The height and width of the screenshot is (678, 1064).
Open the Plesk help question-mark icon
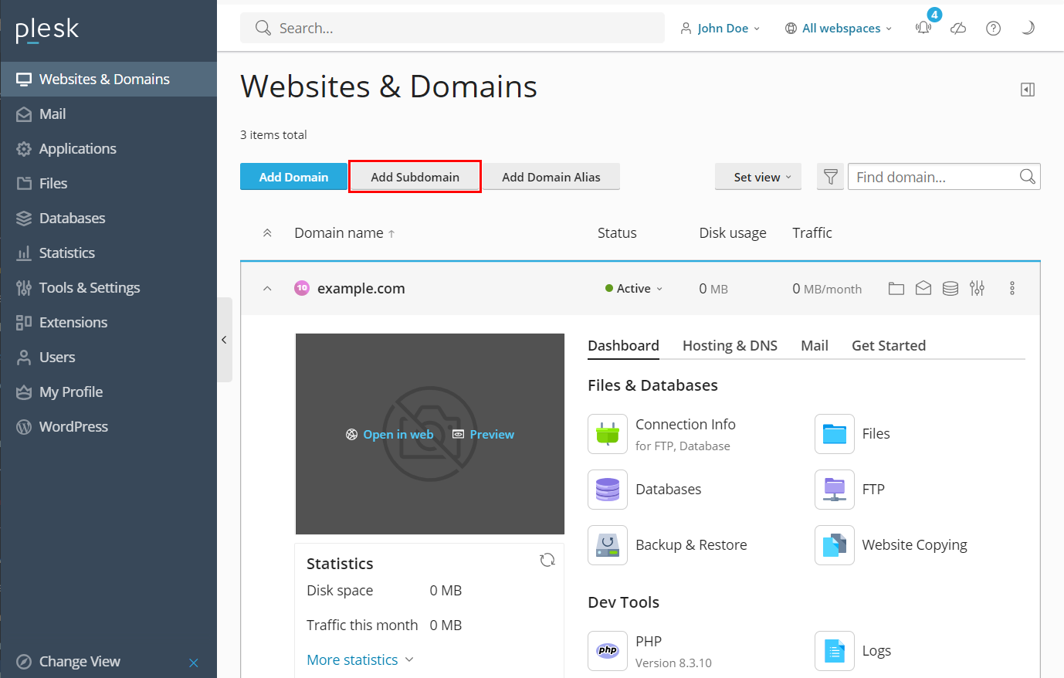[993, 28]
